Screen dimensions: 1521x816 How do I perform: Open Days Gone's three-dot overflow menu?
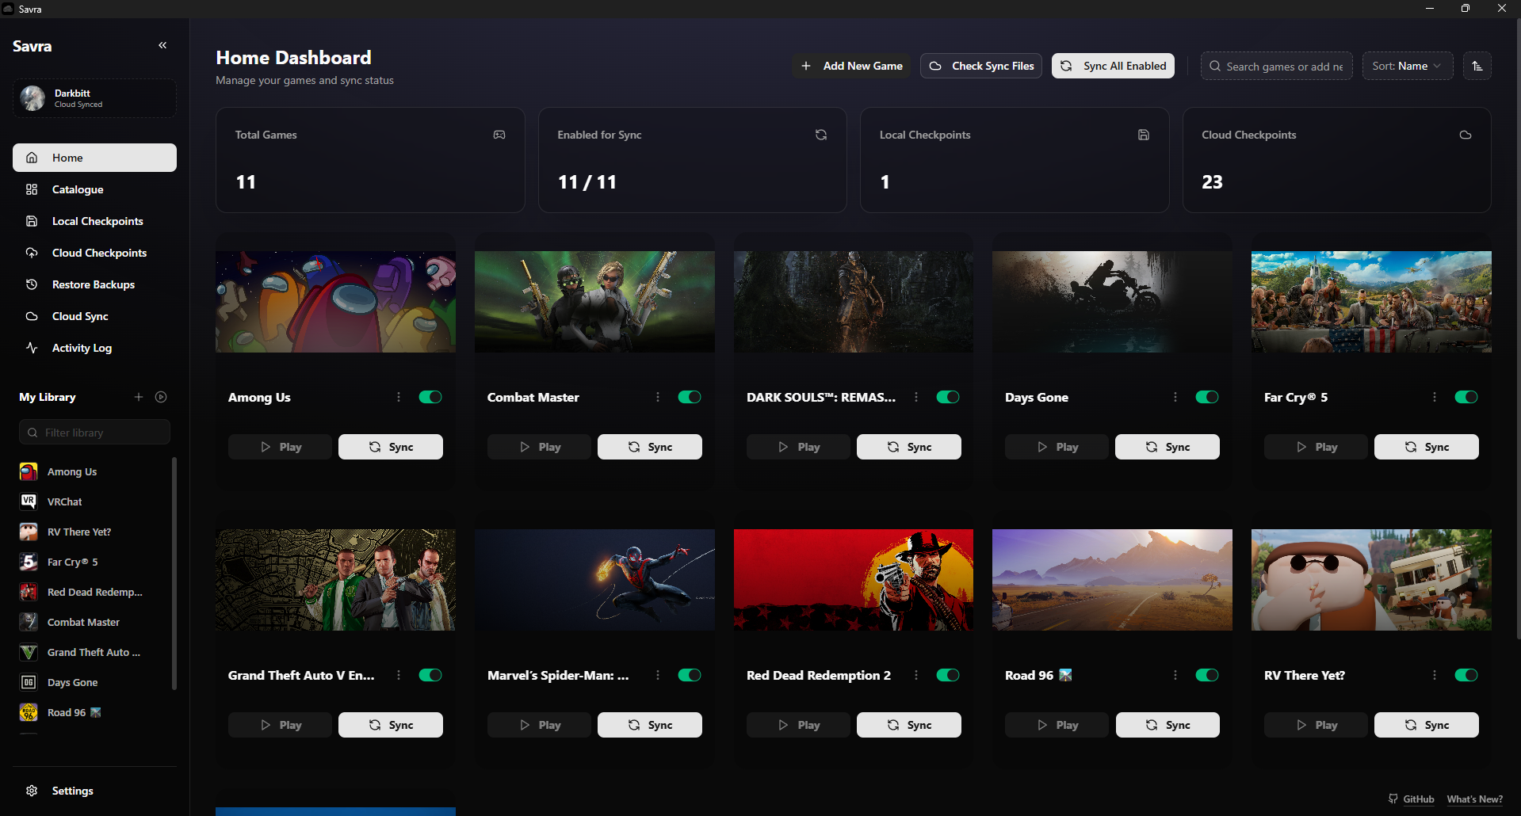click(x=1175, y=397)
